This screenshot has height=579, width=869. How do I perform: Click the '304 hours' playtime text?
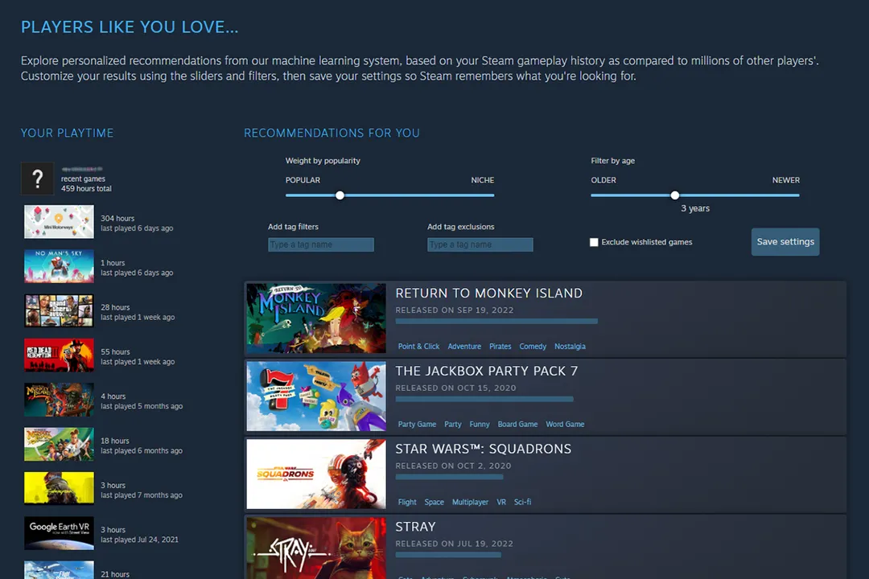coord(117,218)
